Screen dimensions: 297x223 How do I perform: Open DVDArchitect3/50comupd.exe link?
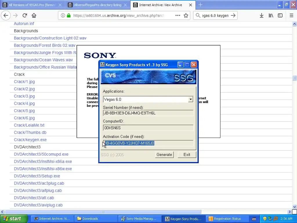(41, 154)
